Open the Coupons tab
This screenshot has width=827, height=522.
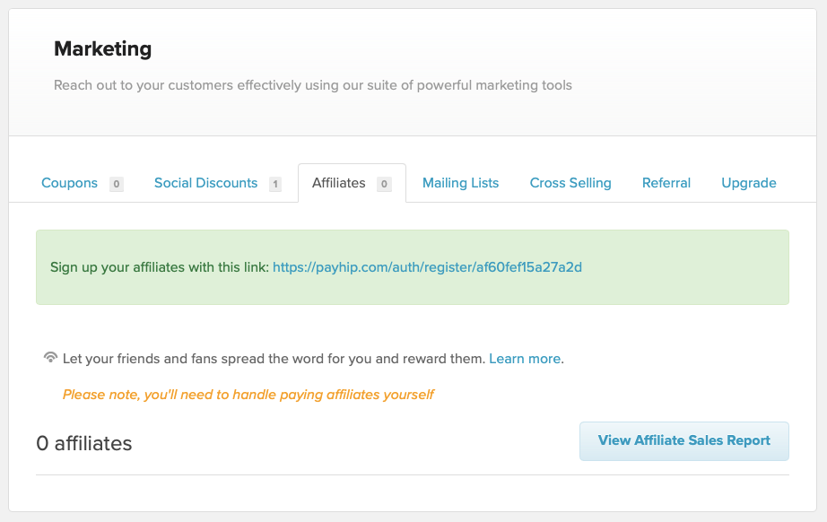69,183
